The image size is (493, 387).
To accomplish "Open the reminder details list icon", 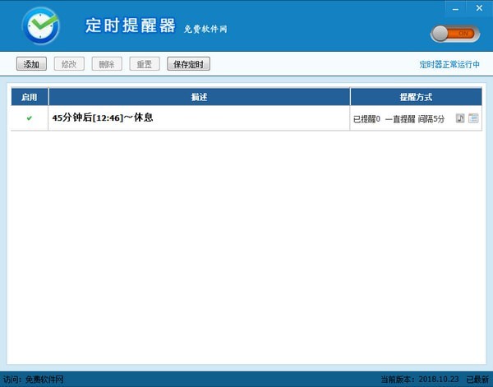I will [x=473, y=118].
